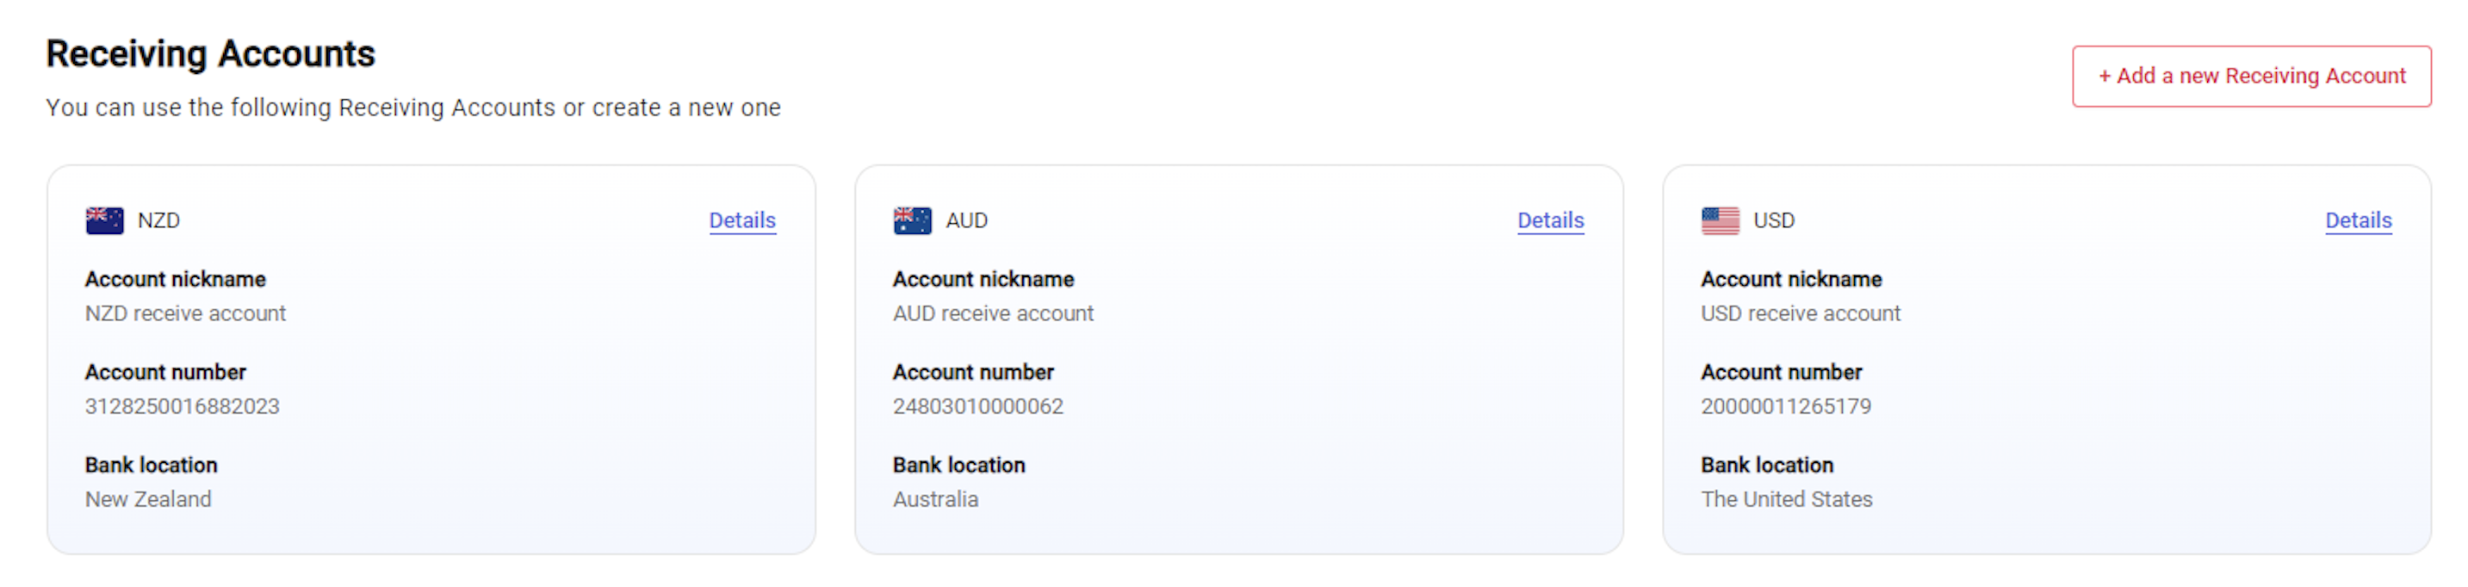2468x587 pixels.
Task: Click the 'Australia' bank location text
Action: pos(935,499)
